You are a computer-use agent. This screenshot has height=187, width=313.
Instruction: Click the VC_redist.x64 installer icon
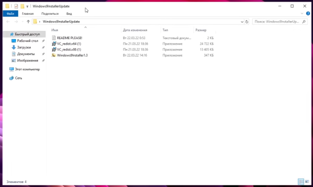pos(54,44)
